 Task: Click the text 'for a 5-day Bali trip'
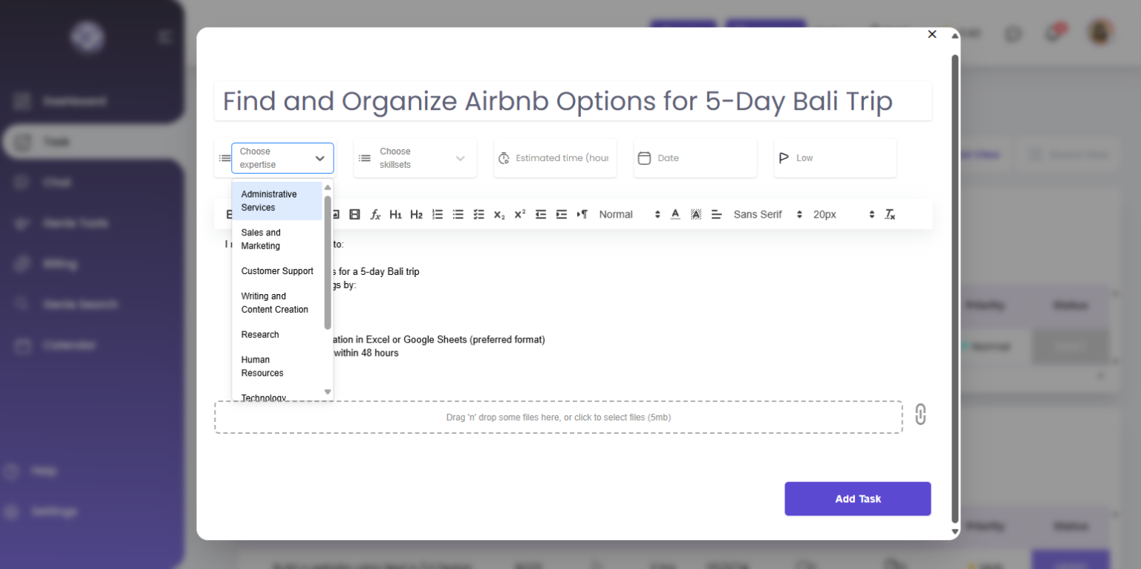pos(379,272)
